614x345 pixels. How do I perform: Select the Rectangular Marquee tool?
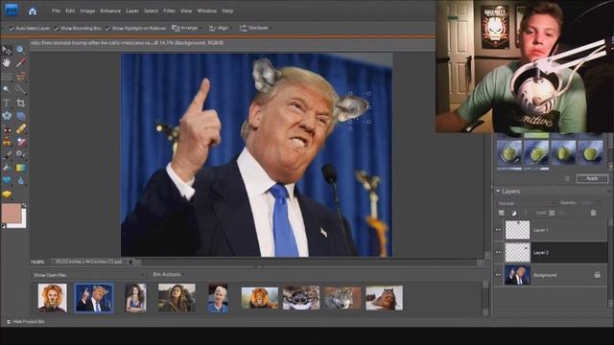tap(7, 77)
